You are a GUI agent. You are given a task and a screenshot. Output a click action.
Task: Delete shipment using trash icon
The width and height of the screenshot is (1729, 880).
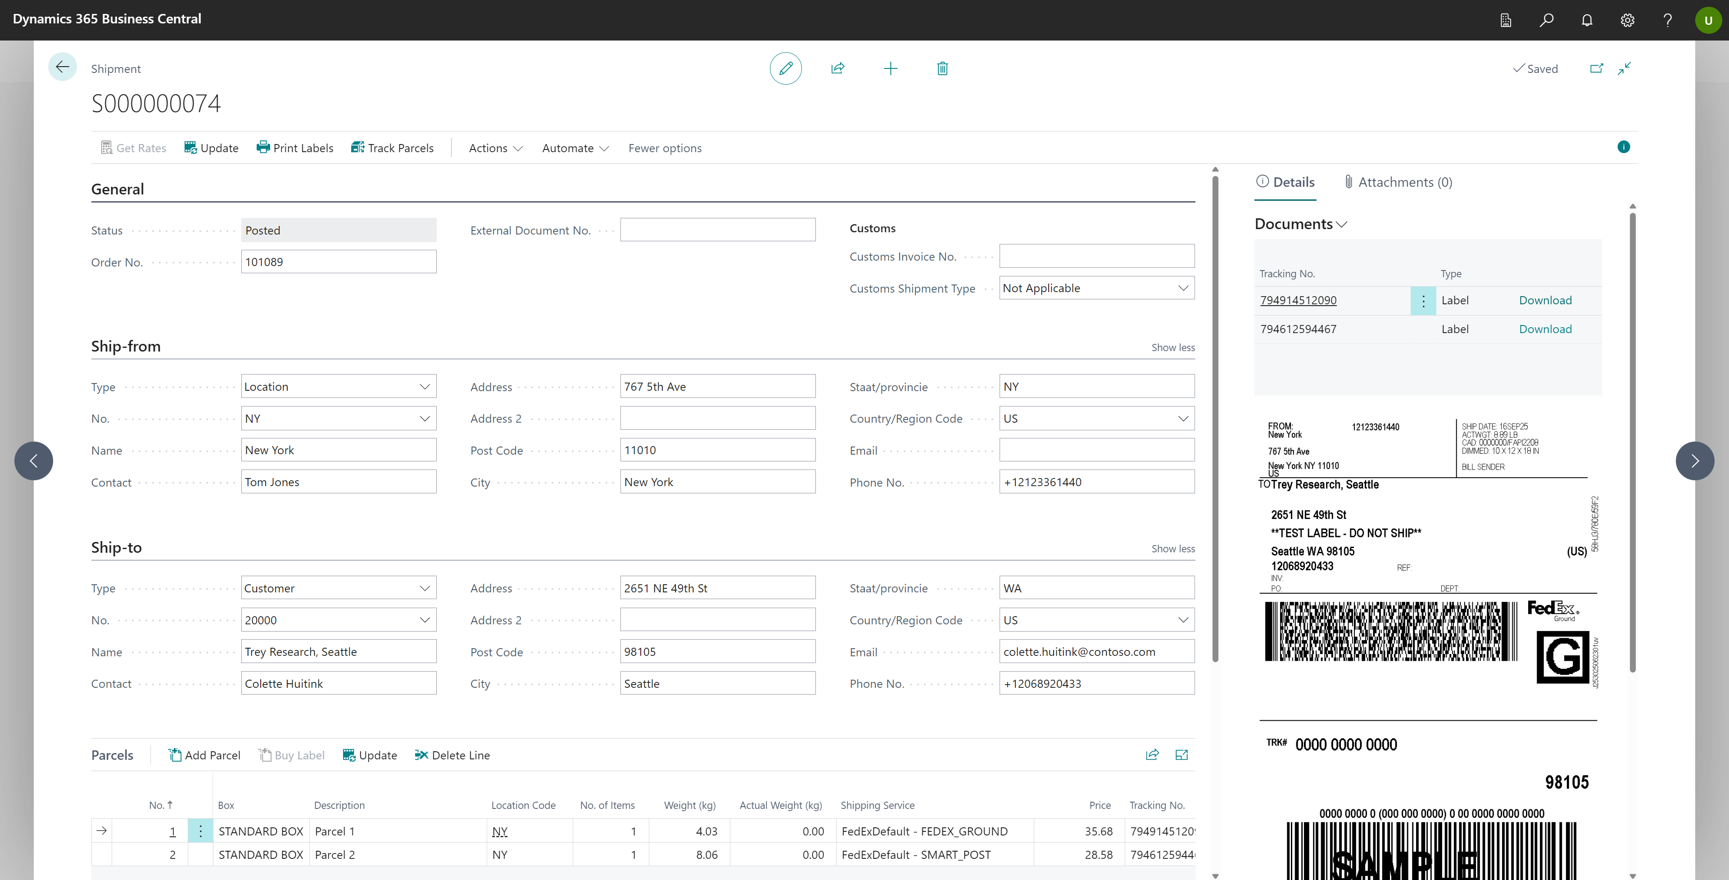[x=942, y=68]
